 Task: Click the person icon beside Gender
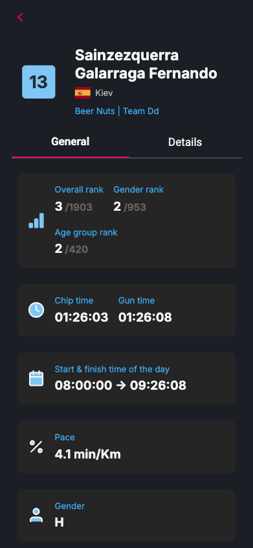[36, 515]
